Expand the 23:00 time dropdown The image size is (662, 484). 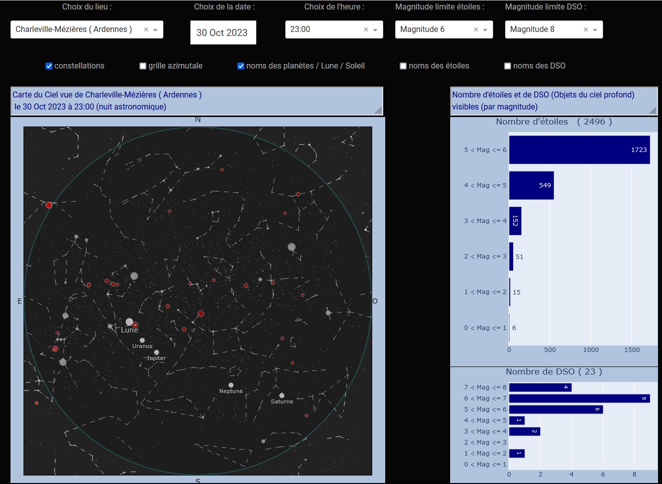[x=375, y=29]
